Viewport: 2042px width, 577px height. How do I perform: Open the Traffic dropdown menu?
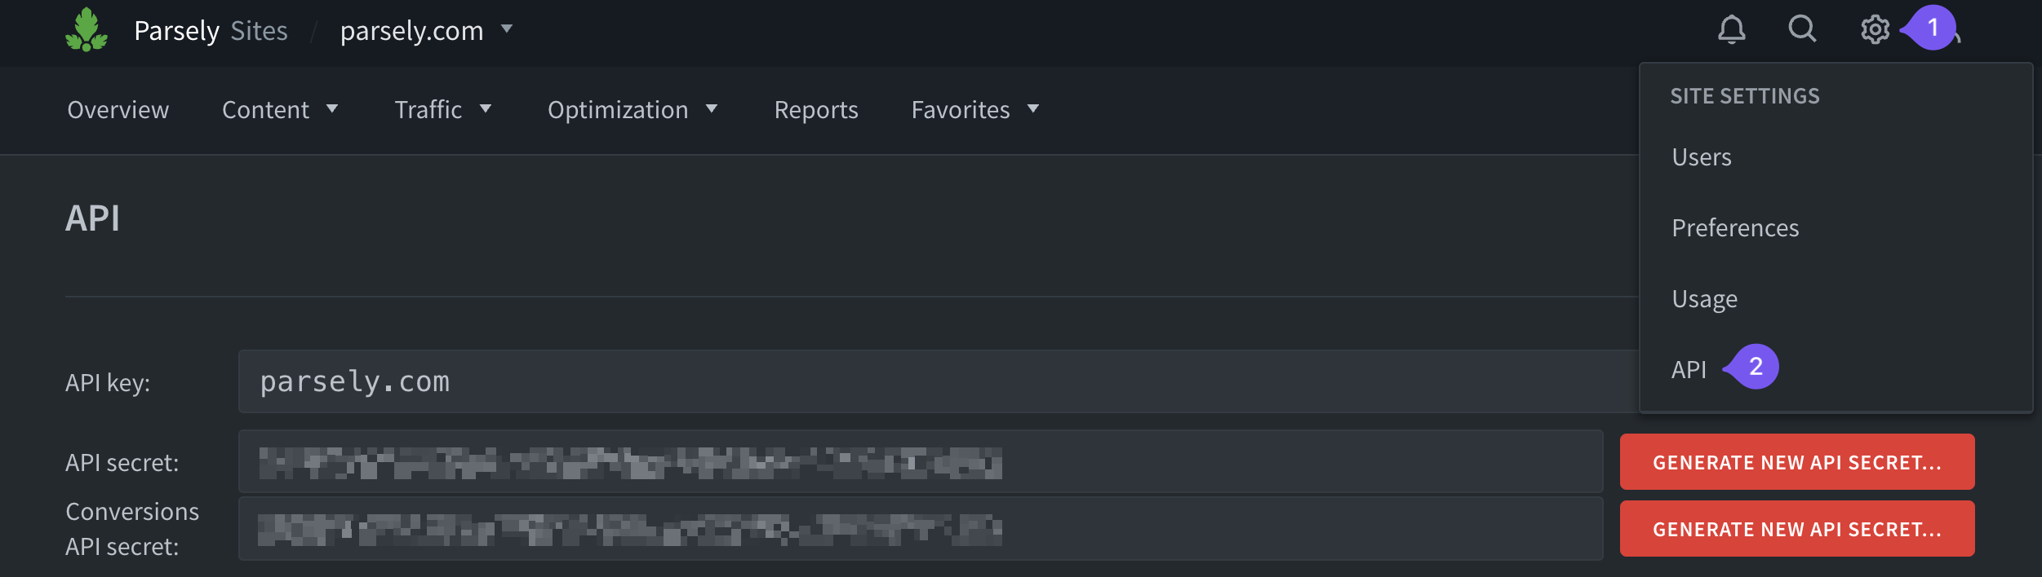point(443,110)
